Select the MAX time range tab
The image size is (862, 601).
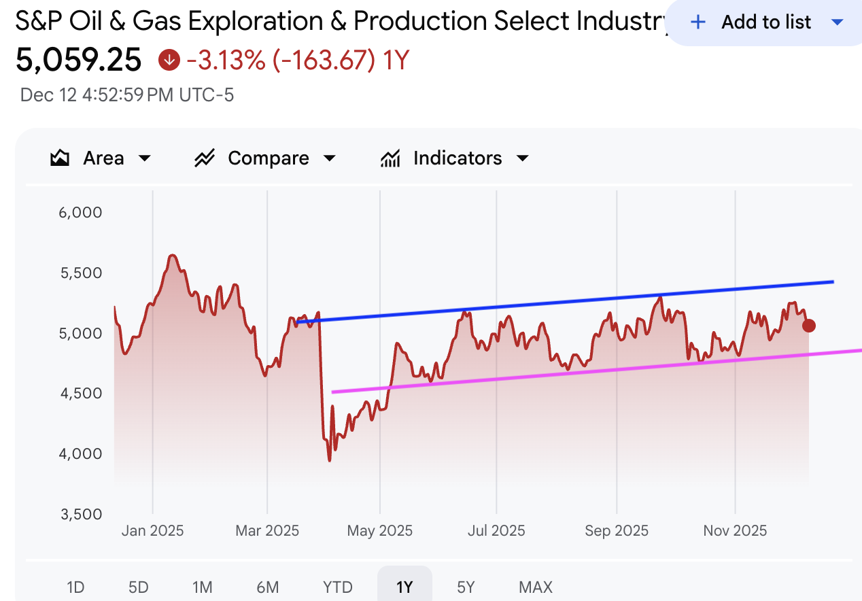(535, 586)
